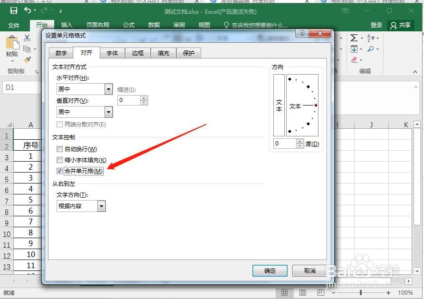
Task: Click the Fill Down icon in Editing group
Action: coord(354,49)
